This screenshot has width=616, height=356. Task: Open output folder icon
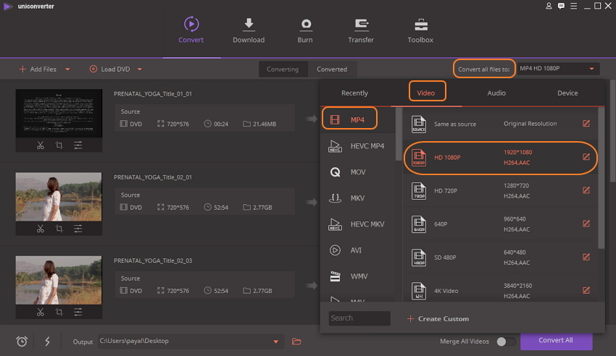pos(296,341)
